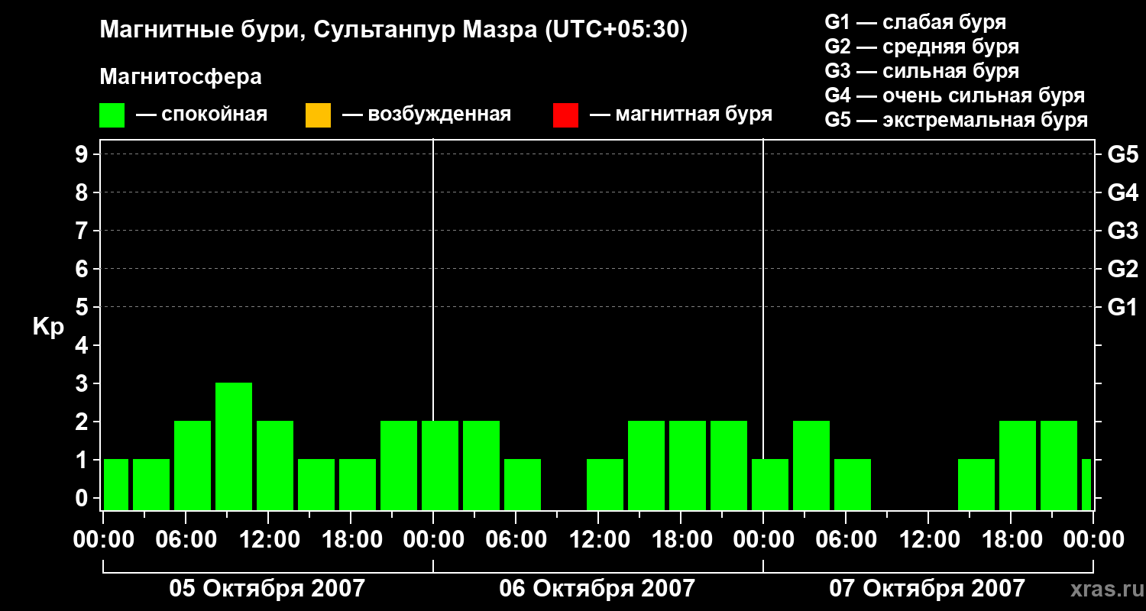Click the right-axis 'G3' level label
Image resolution: width=1146 pixels, height=611 pixels.
coord(1123,231)
